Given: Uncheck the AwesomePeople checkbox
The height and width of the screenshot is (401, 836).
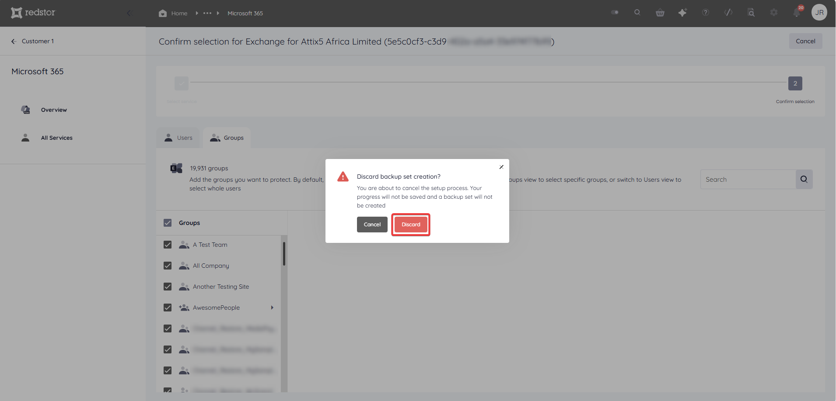Looking at the screenshot, I should [x=168, y=308].
